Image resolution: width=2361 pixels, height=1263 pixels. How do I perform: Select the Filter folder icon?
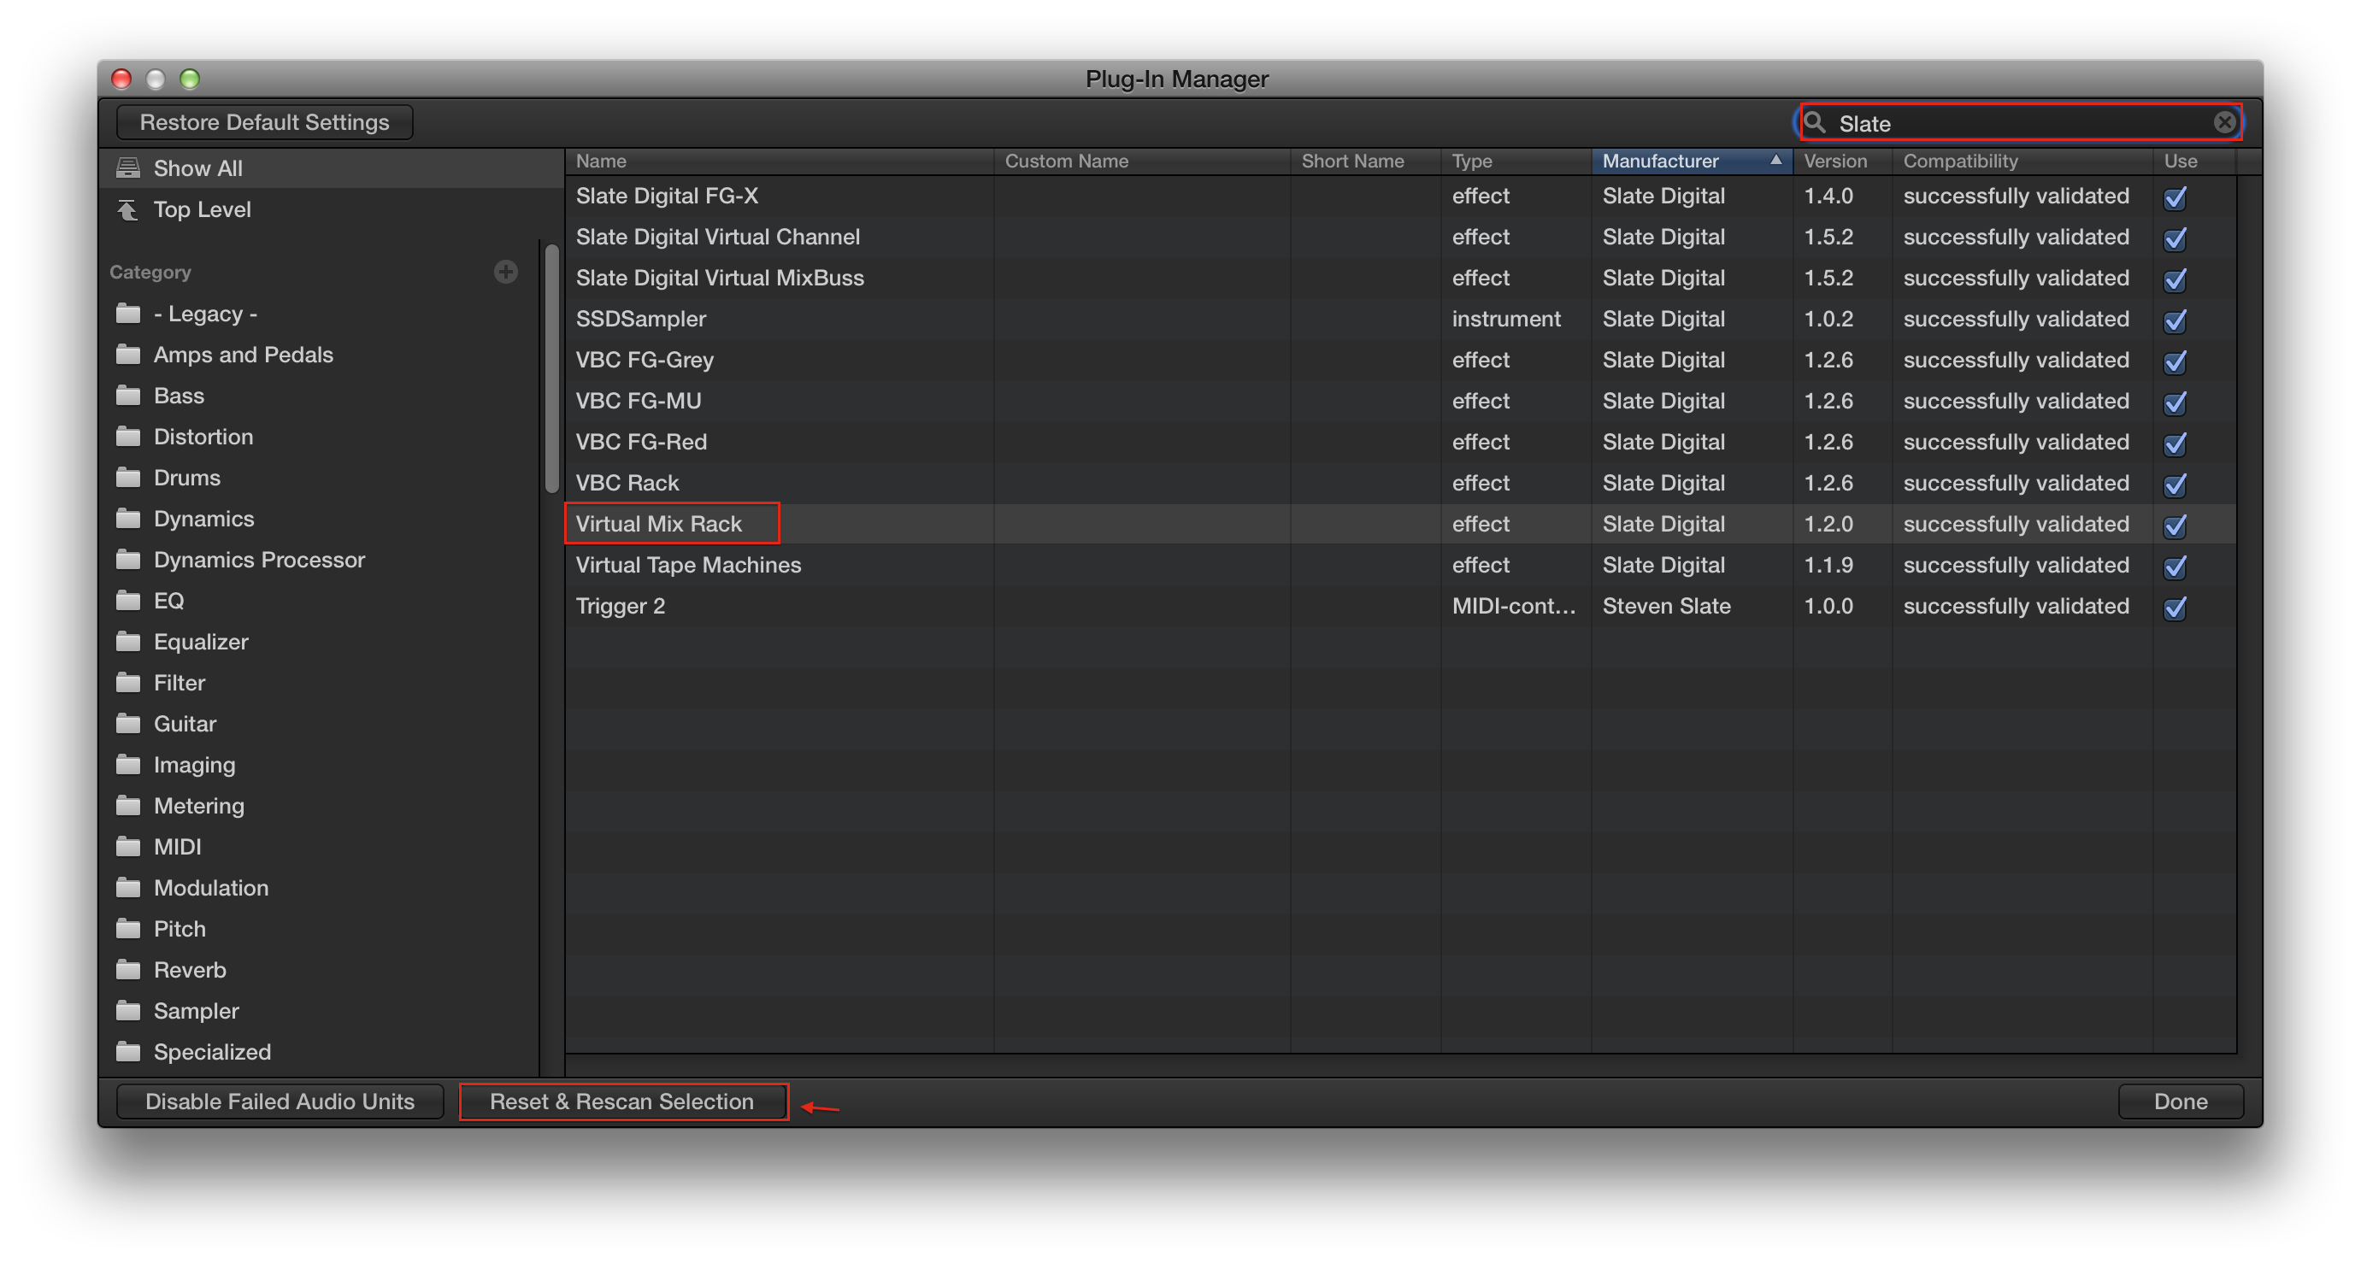pyautogui.click(x=128, y=684)
